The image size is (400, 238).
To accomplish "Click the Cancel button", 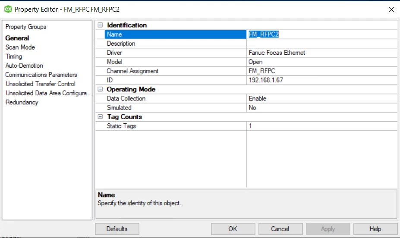I will pyautogui.click(x=280, y=229).
